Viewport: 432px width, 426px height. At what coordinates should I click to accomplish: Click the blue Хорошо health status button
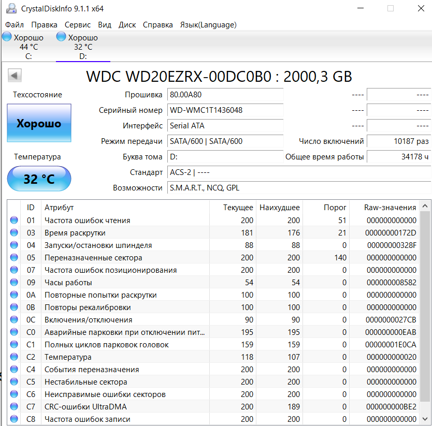pos(39,123)
